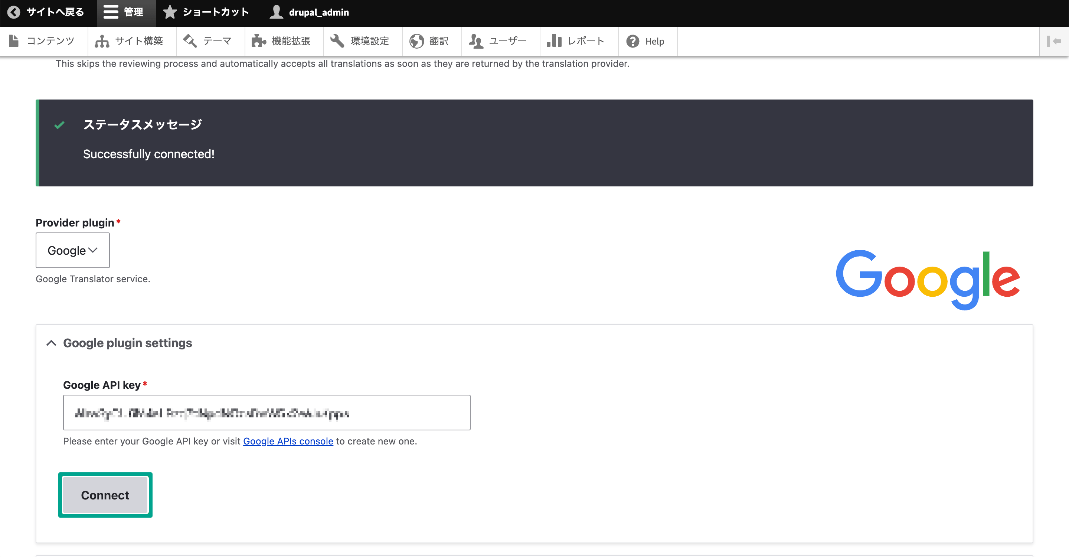
Task: Click the 環境設定 wrench icon
Action: click(x=337, y=41)
